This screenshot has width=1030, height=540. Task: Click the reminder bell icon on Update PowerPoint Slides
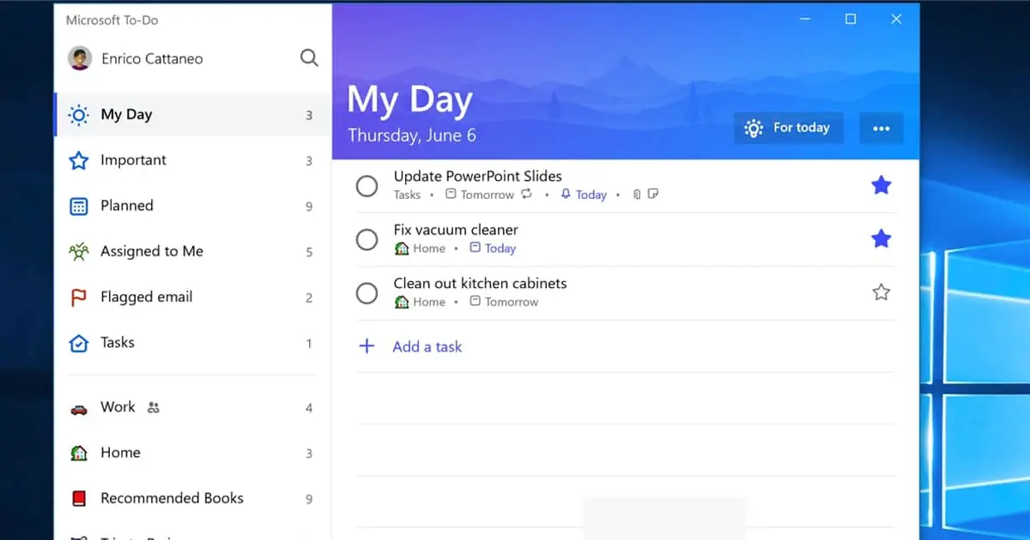(566, 195)
